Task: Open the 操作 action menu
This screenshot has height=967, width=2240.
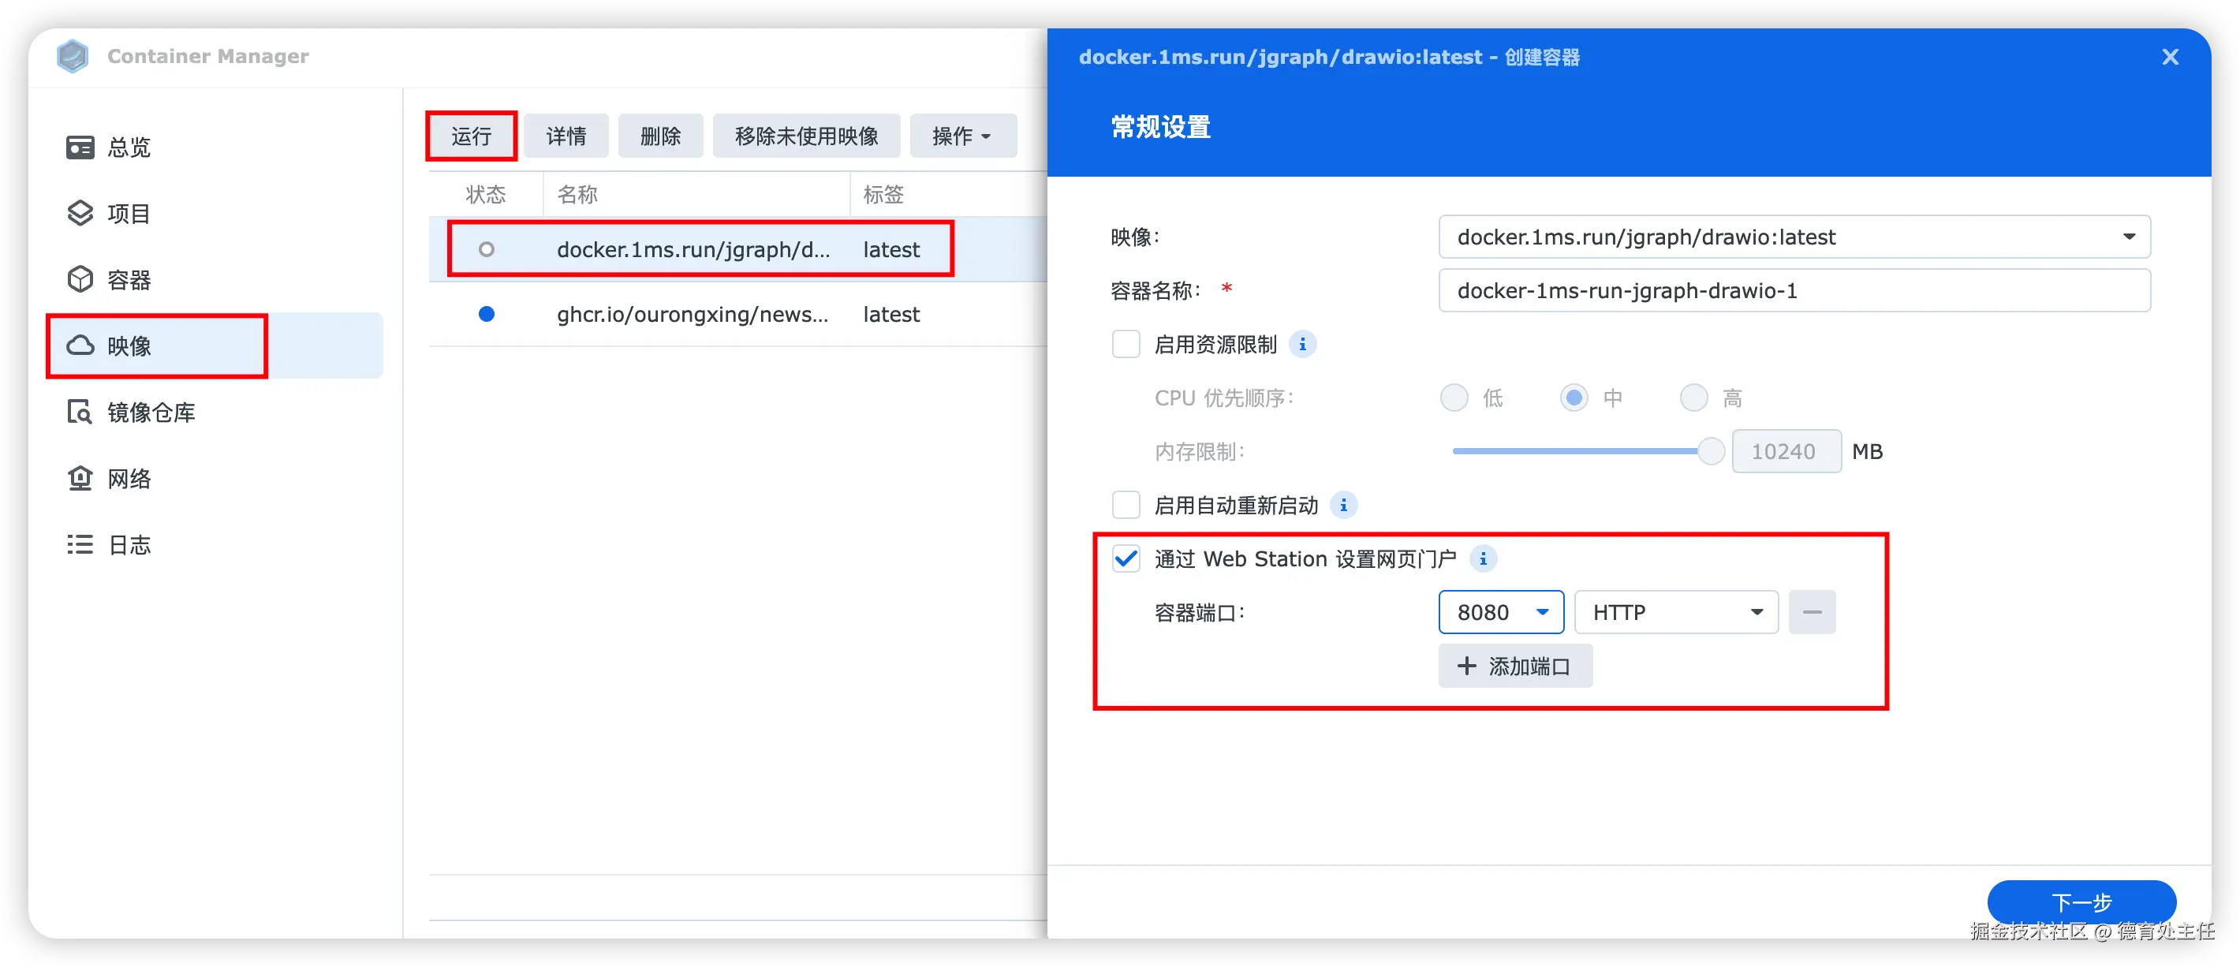Action: click(x=961, y=136)
